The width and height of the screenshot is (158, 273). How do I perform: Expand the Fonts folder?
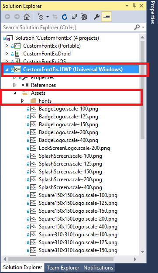tap(22, 100)
